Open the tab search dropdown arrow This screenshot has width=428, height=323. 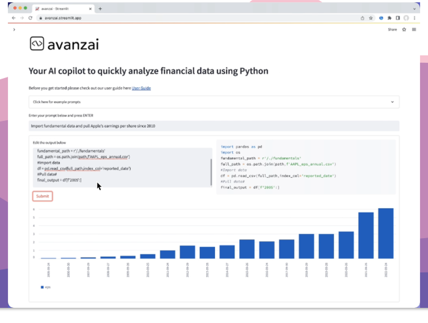click(414, 9)
